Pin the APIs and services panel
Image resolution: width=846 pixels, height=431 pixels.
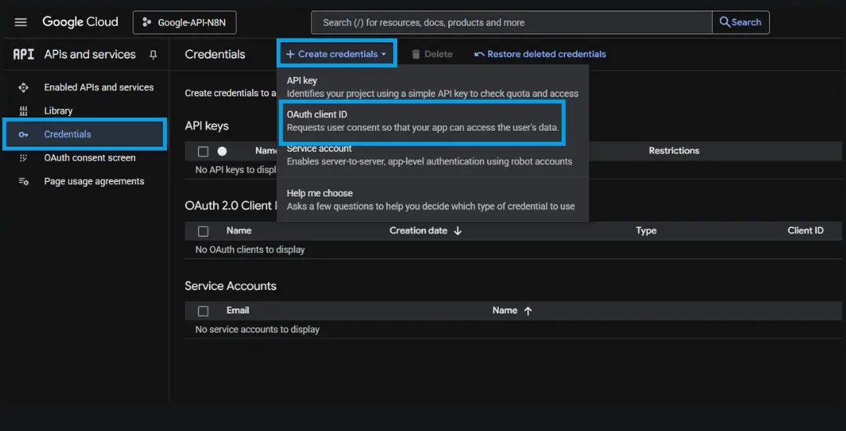(154, 55)
